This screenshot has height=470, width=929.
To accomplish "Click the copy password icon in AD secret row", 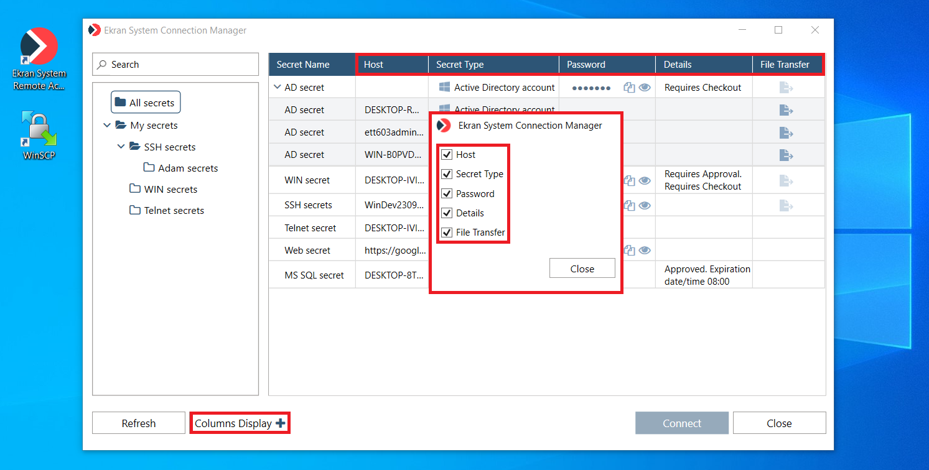I will click(x=629, y=88).
